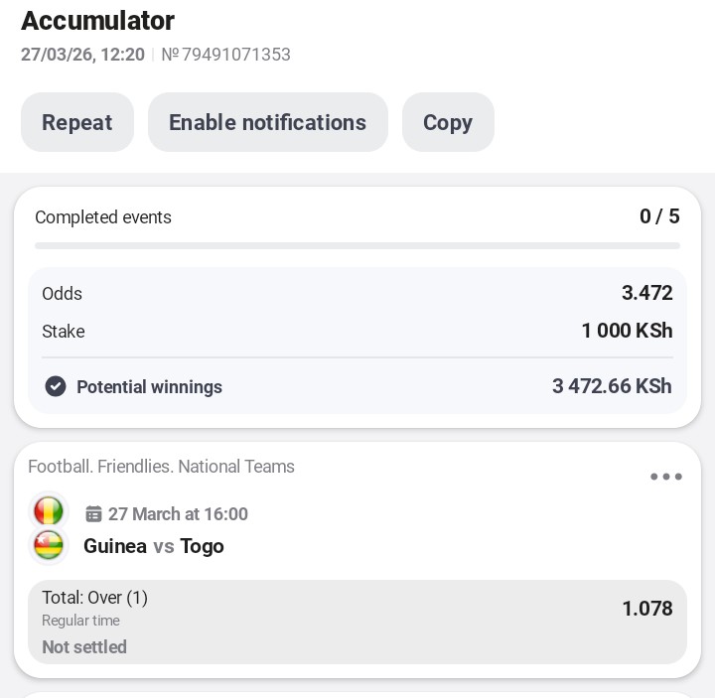Click the Guinea flag icon
This screenshot has width=715, height=698.
pyautogui.click(x=49, y=511)
